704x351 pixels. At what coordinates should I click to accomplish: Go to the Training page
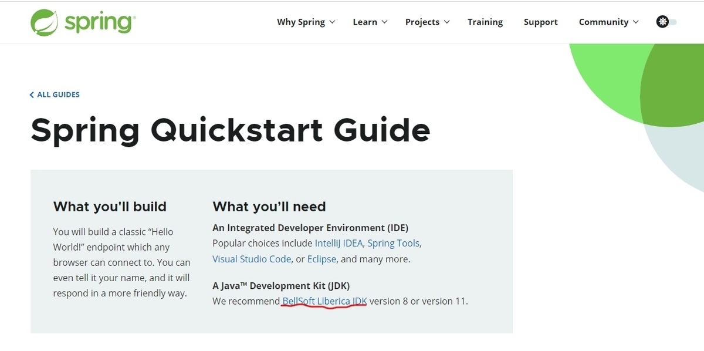click(485, 22)
